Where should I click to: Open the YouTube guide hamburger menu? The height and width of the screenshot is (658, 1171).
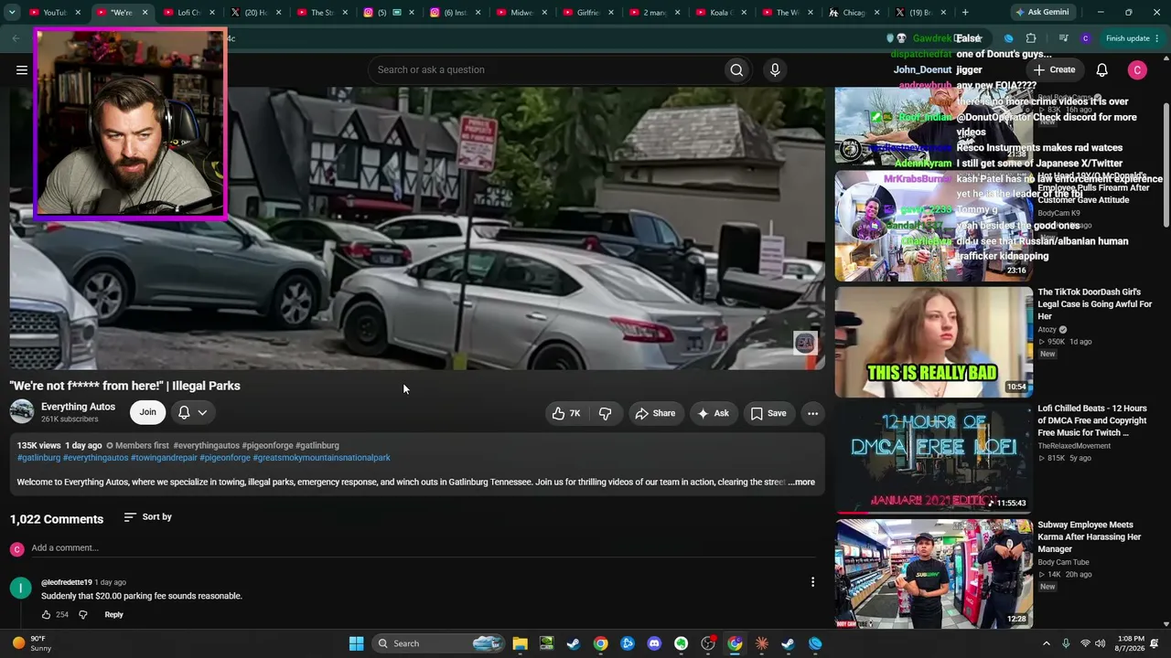click(x=22, y=69)
